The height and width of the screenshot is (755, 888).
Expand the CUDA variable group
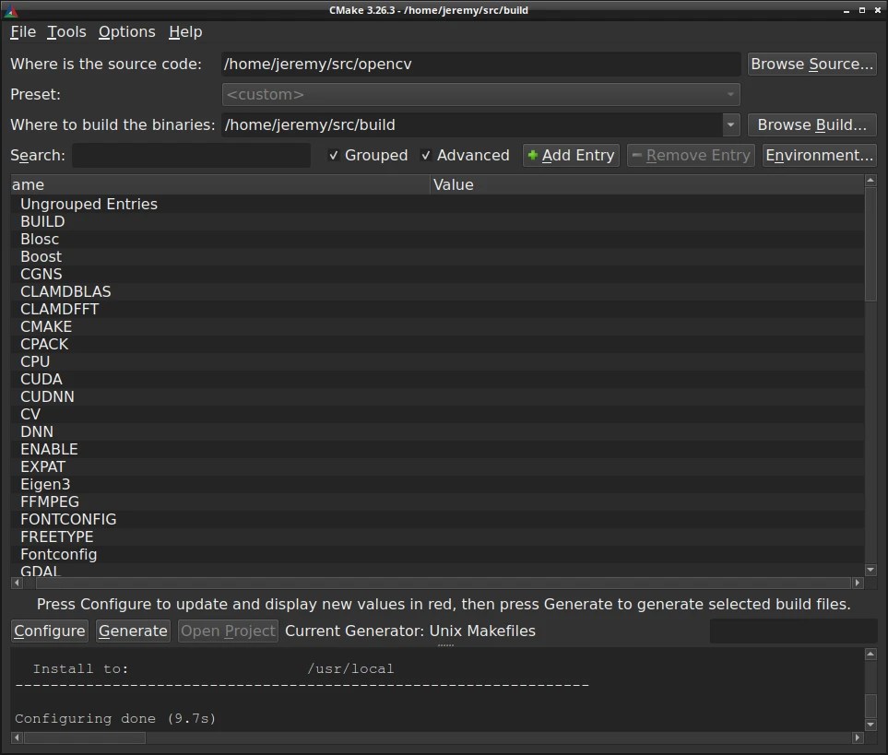pyautogui.click(x=41, y=379)
